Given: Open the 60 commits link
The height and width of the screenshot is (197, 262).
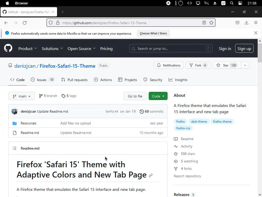Looking at the screenshot, I should [151, 111].
